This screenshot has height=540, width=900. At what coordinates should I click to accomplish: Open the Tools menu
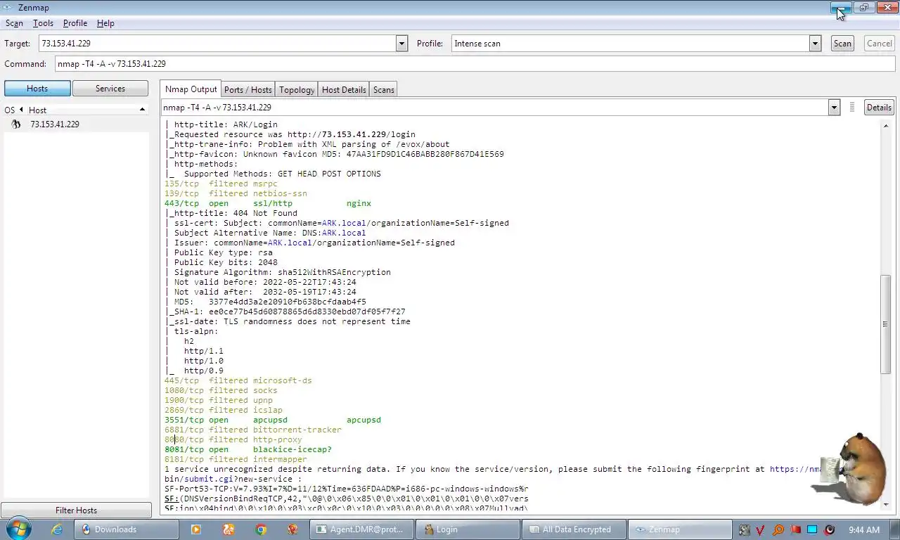point(43,23)
